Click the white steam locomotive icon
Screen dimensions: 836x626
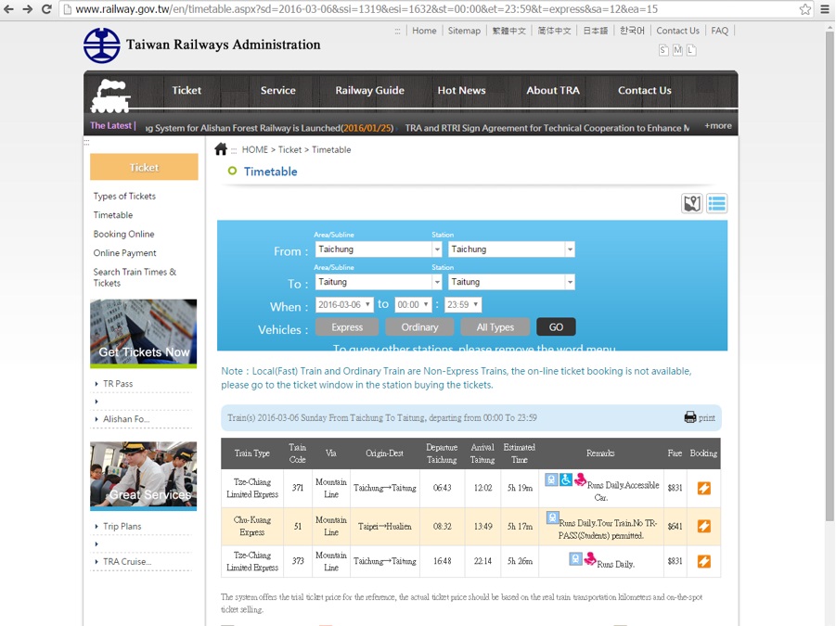coord(111,96)
